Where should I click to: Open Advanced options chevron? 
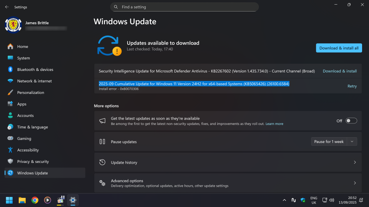tap(355, 183)
